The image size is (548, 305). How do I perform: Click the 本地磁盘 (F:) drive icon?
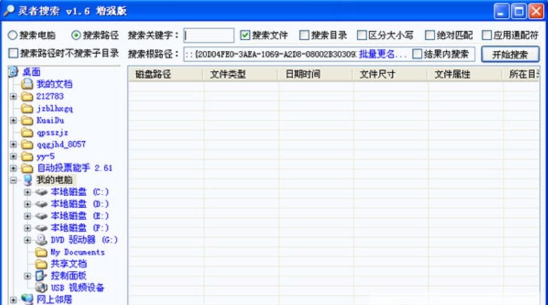pos(42,228)
